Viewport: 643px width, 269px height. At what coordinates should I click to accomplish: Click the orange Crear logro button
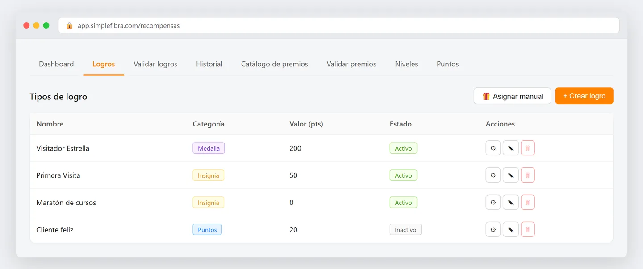585,96
